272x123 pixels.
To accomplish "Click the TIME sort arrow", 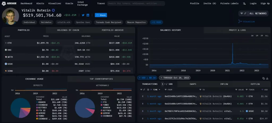I will tap(160, 90).
